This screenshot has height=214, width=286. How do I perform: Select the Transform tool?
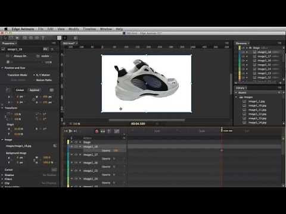[11, 37]
